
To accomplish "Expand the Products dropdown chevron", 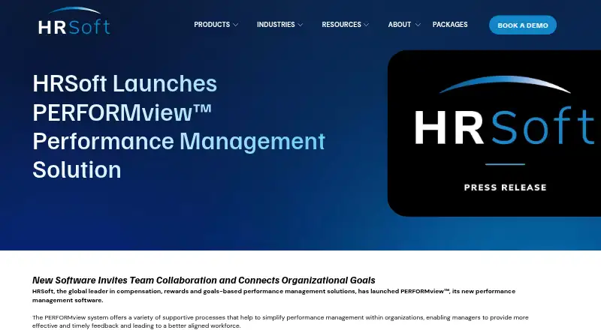I will tap(236, 25).
